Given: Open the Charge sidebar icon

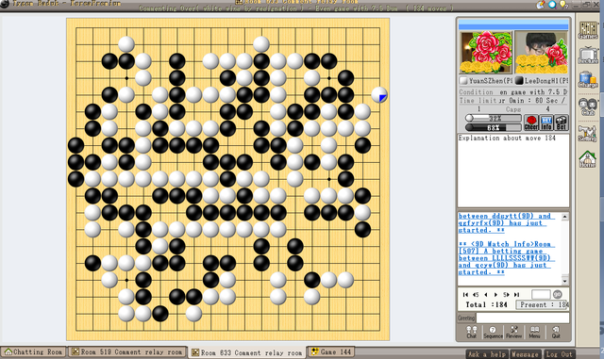Looking at the screenshot, I should coord(588,80).
